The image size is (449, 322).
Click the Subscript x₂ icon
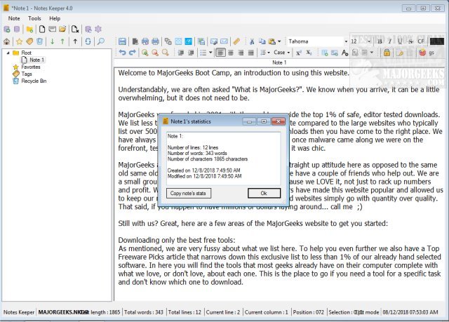[309, 53]
